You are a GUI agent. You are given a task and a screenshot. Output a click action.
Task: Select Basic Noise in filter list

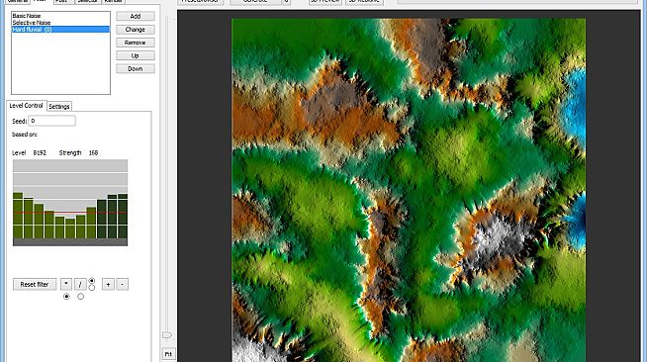coord(60,16)
